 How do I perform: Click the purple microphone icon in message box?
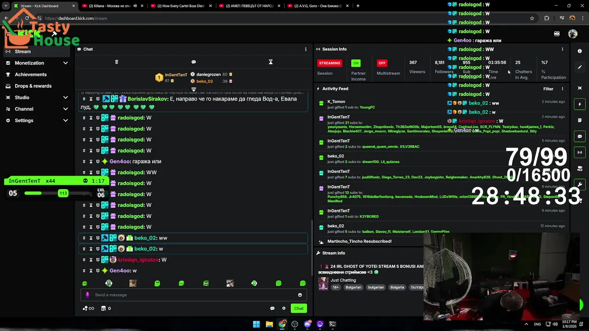[87, 295]
